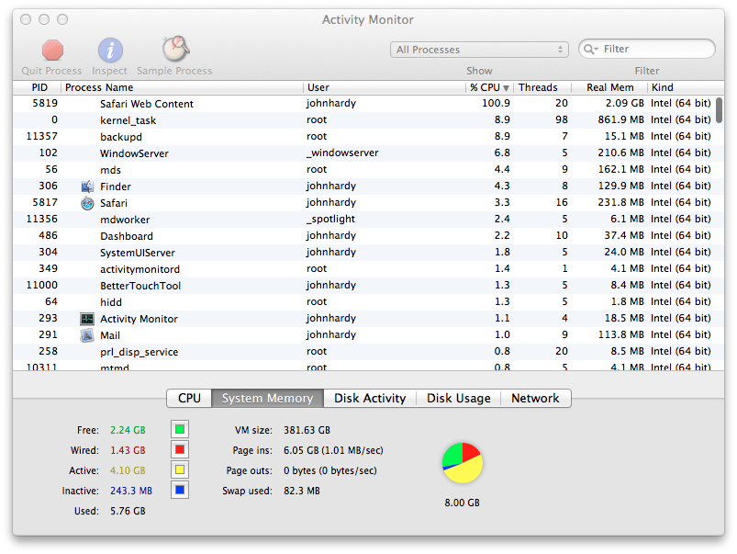Image resolution: width=737 pixels, height=554 pixels.
Task: Select the BetterTouchTool process row
Action: [x=364, y=285]
